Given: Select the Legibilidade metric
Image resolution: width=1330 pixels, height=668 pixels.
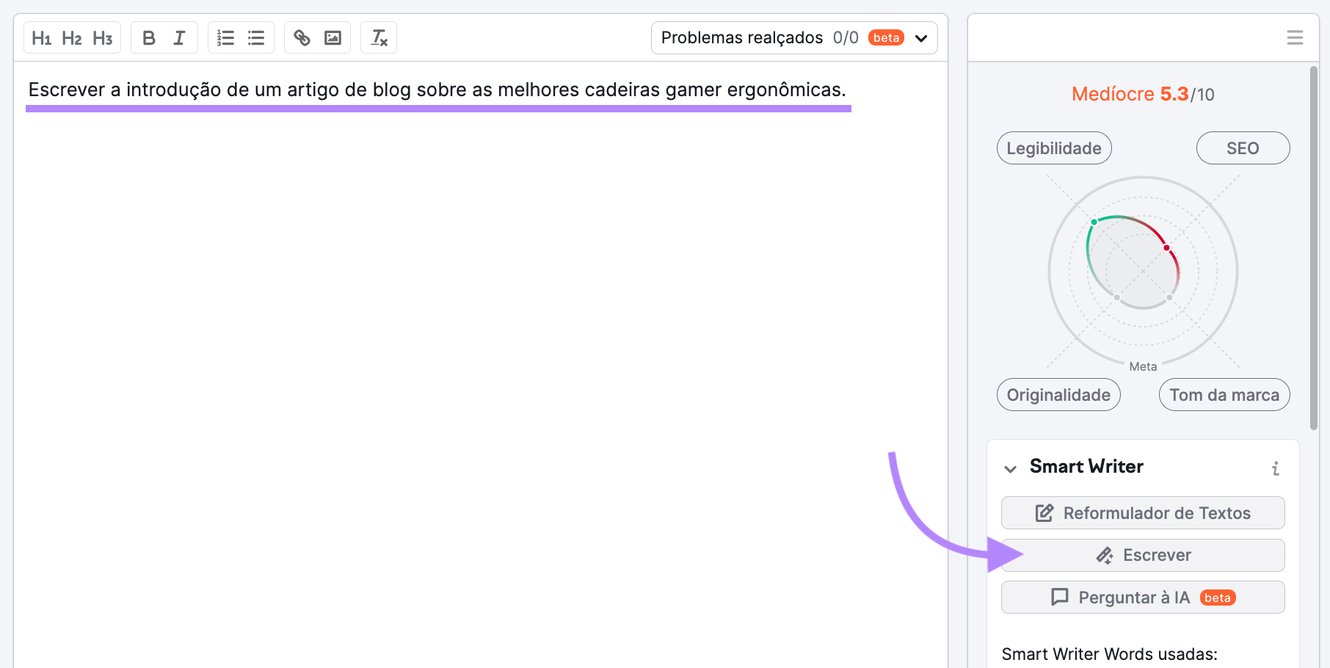Looking at the screenshot, I should [1054, 148].
